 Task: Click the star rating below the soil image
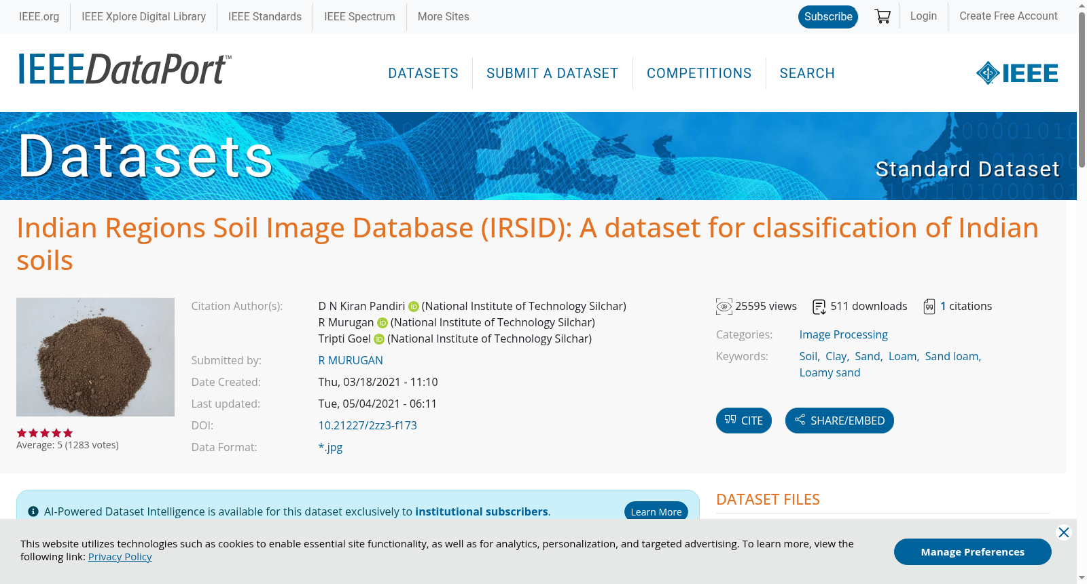coord(45,433)
